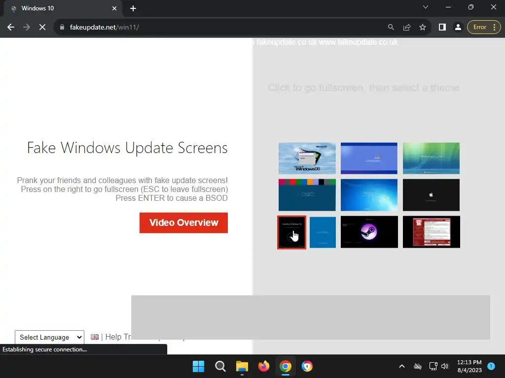Viewport: 505px width, 378px height.
Task: Play the Video Overview
Action: [x=183, y=223]
